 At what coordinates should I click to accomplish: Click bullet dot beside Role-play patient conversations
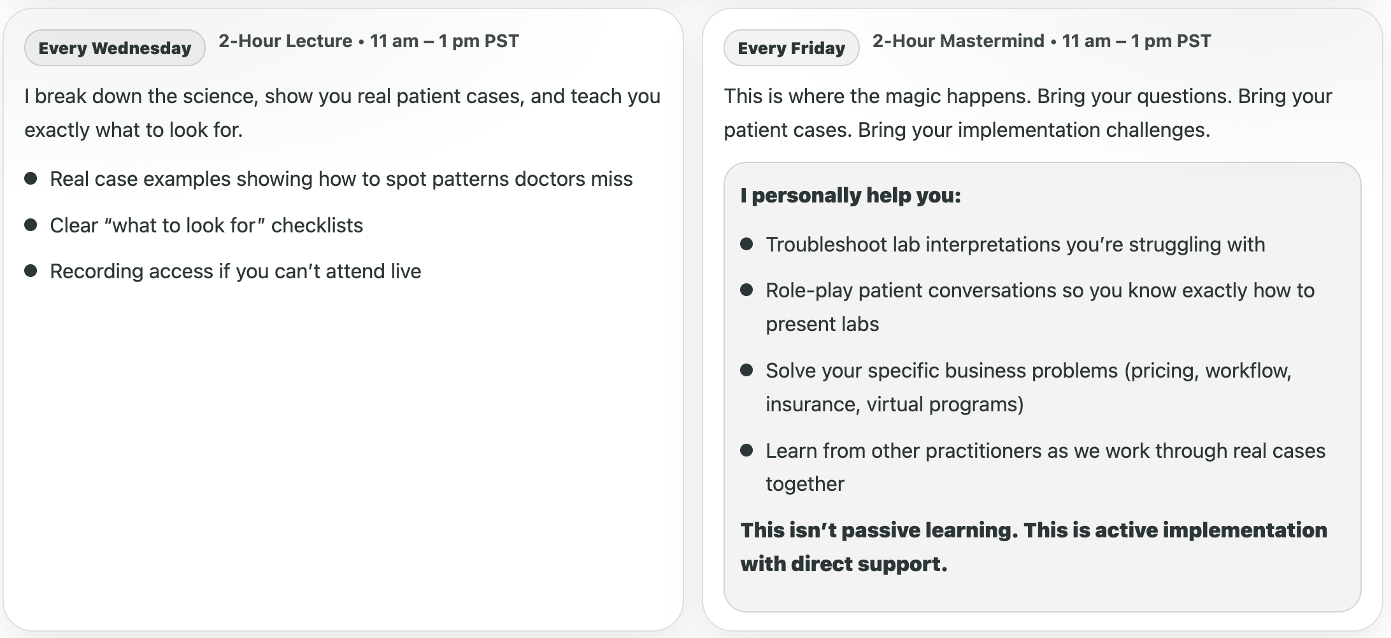coord(746,290)
